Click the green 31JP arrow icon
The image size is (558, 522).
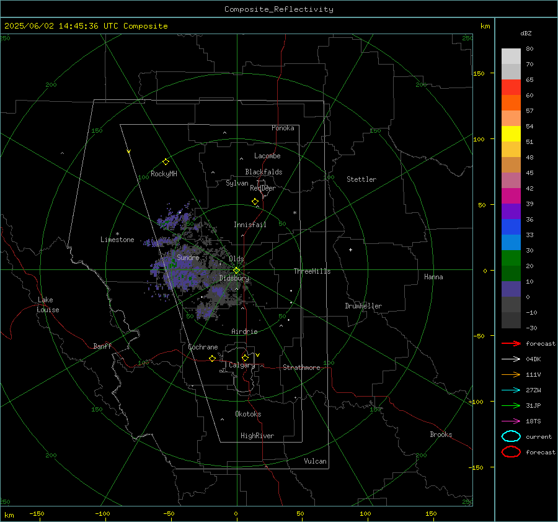[x=511, y=405]
